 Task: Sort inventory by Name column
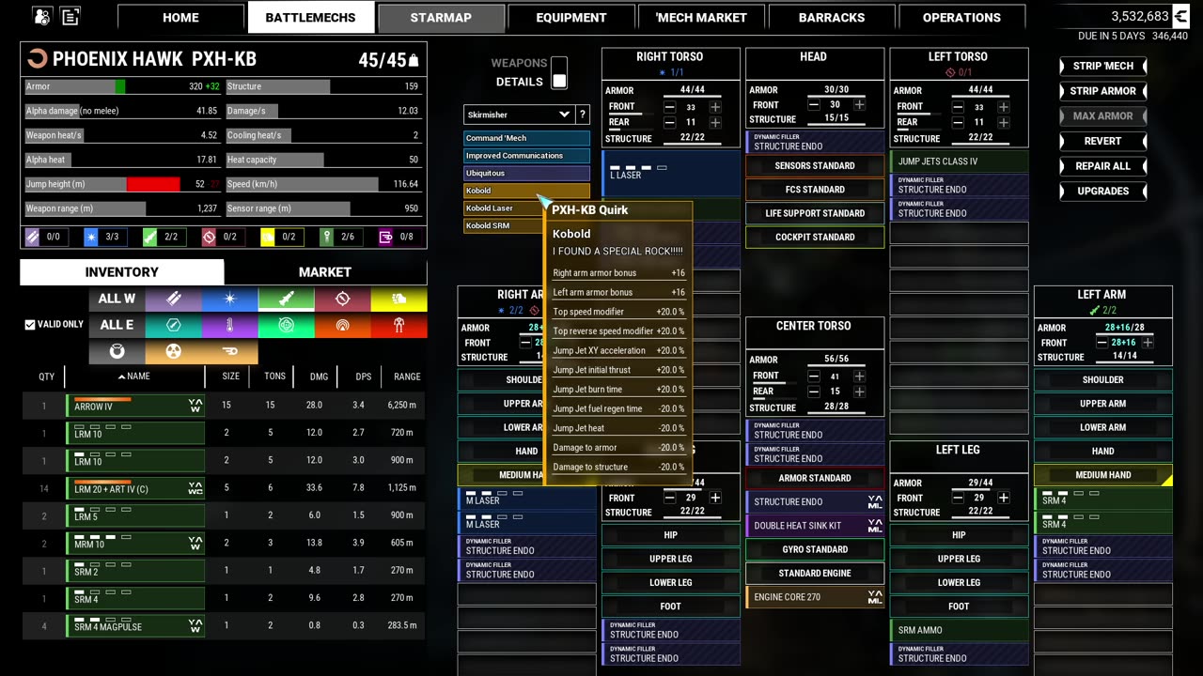[134, 376]
